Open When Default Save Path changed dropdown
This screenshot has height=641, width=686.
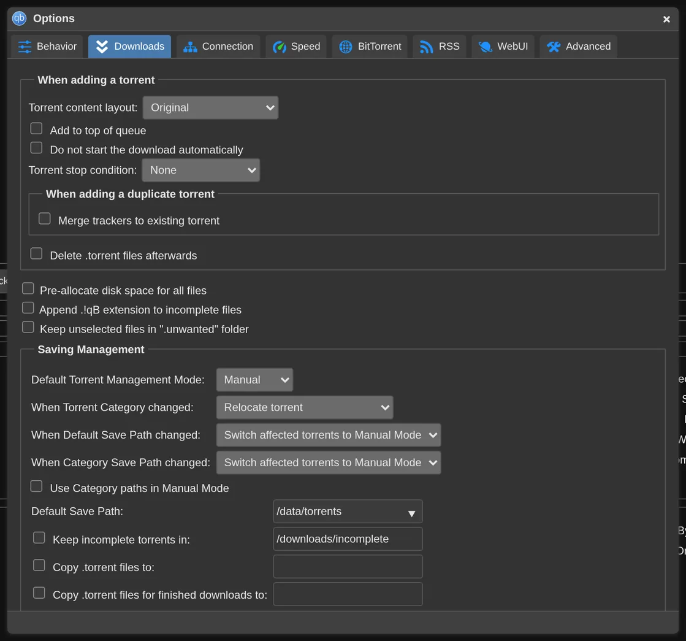click(329, 435)
